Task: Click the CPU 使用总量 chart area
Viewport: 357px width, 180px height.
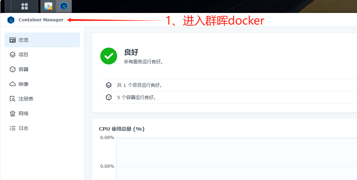Action: 237,159
